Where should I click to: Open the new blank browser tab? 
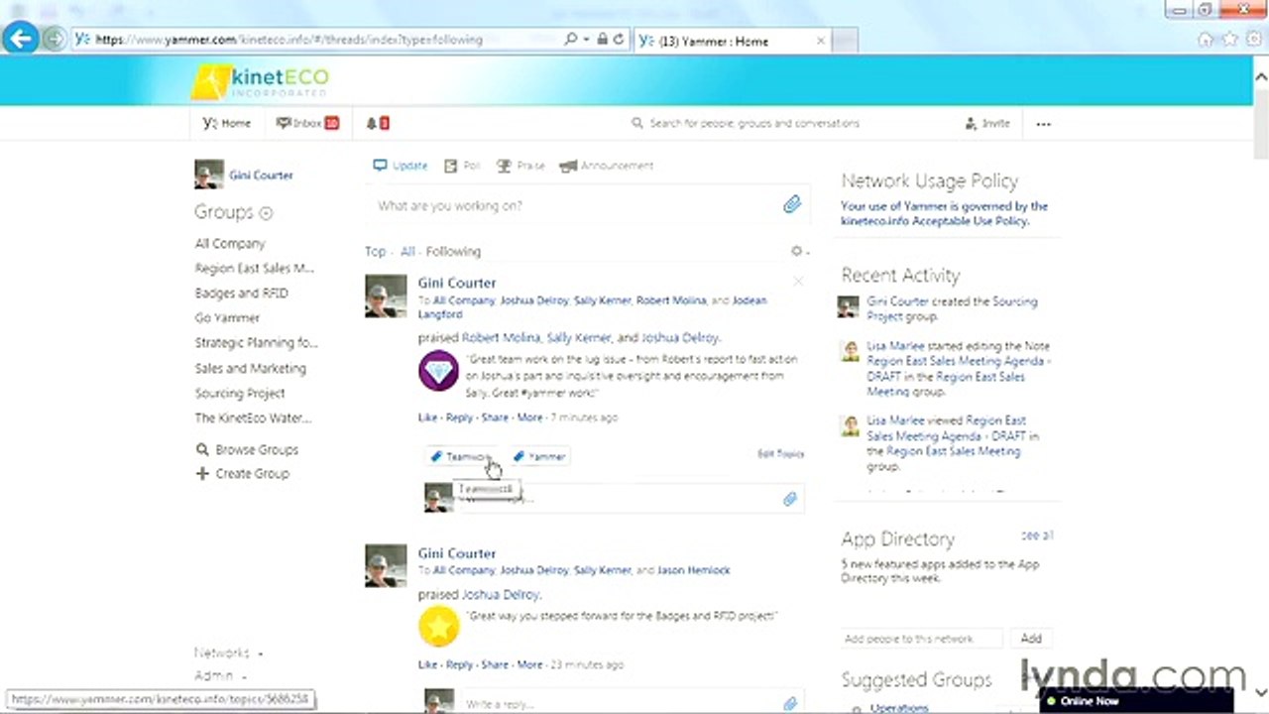click(x=844, y=41)
